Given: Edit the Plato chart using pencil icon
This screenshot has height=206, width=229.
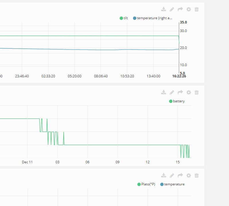Looking at the screenshot, I should click(x=172, y=175).
